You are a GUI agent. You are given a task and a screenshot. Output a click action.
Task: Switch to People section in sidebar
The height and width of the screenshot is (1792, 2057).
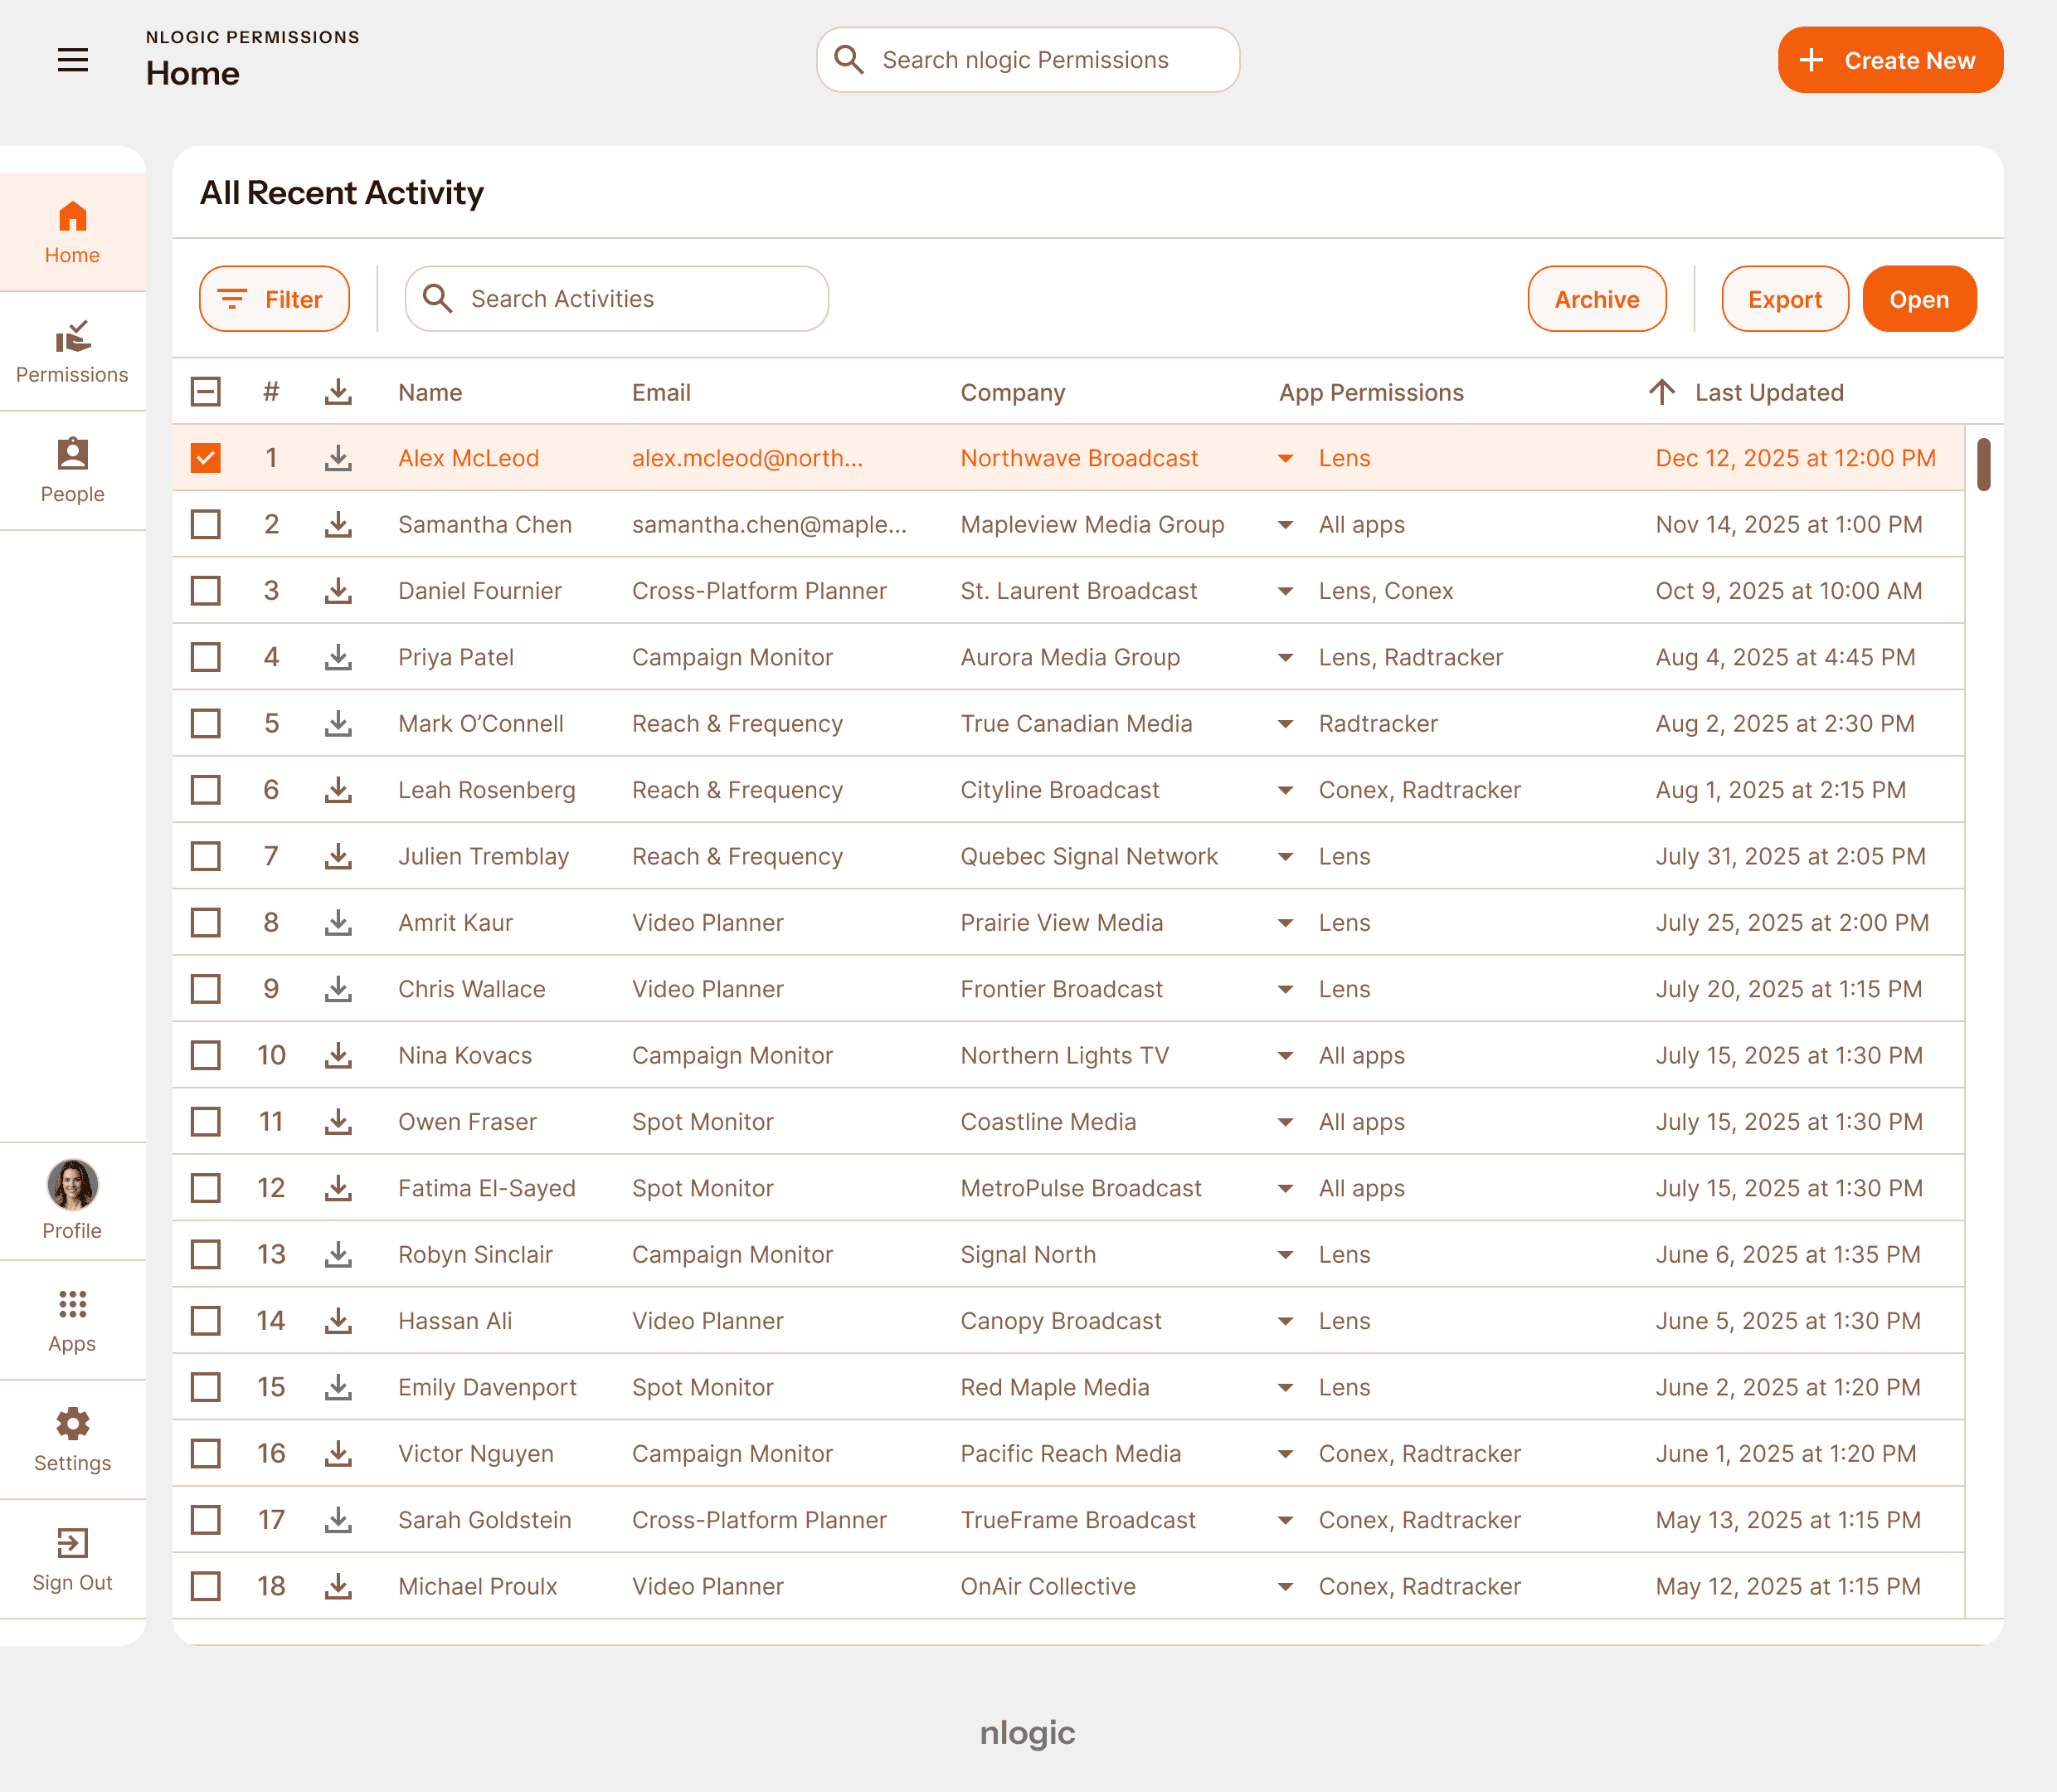(72, 471)
